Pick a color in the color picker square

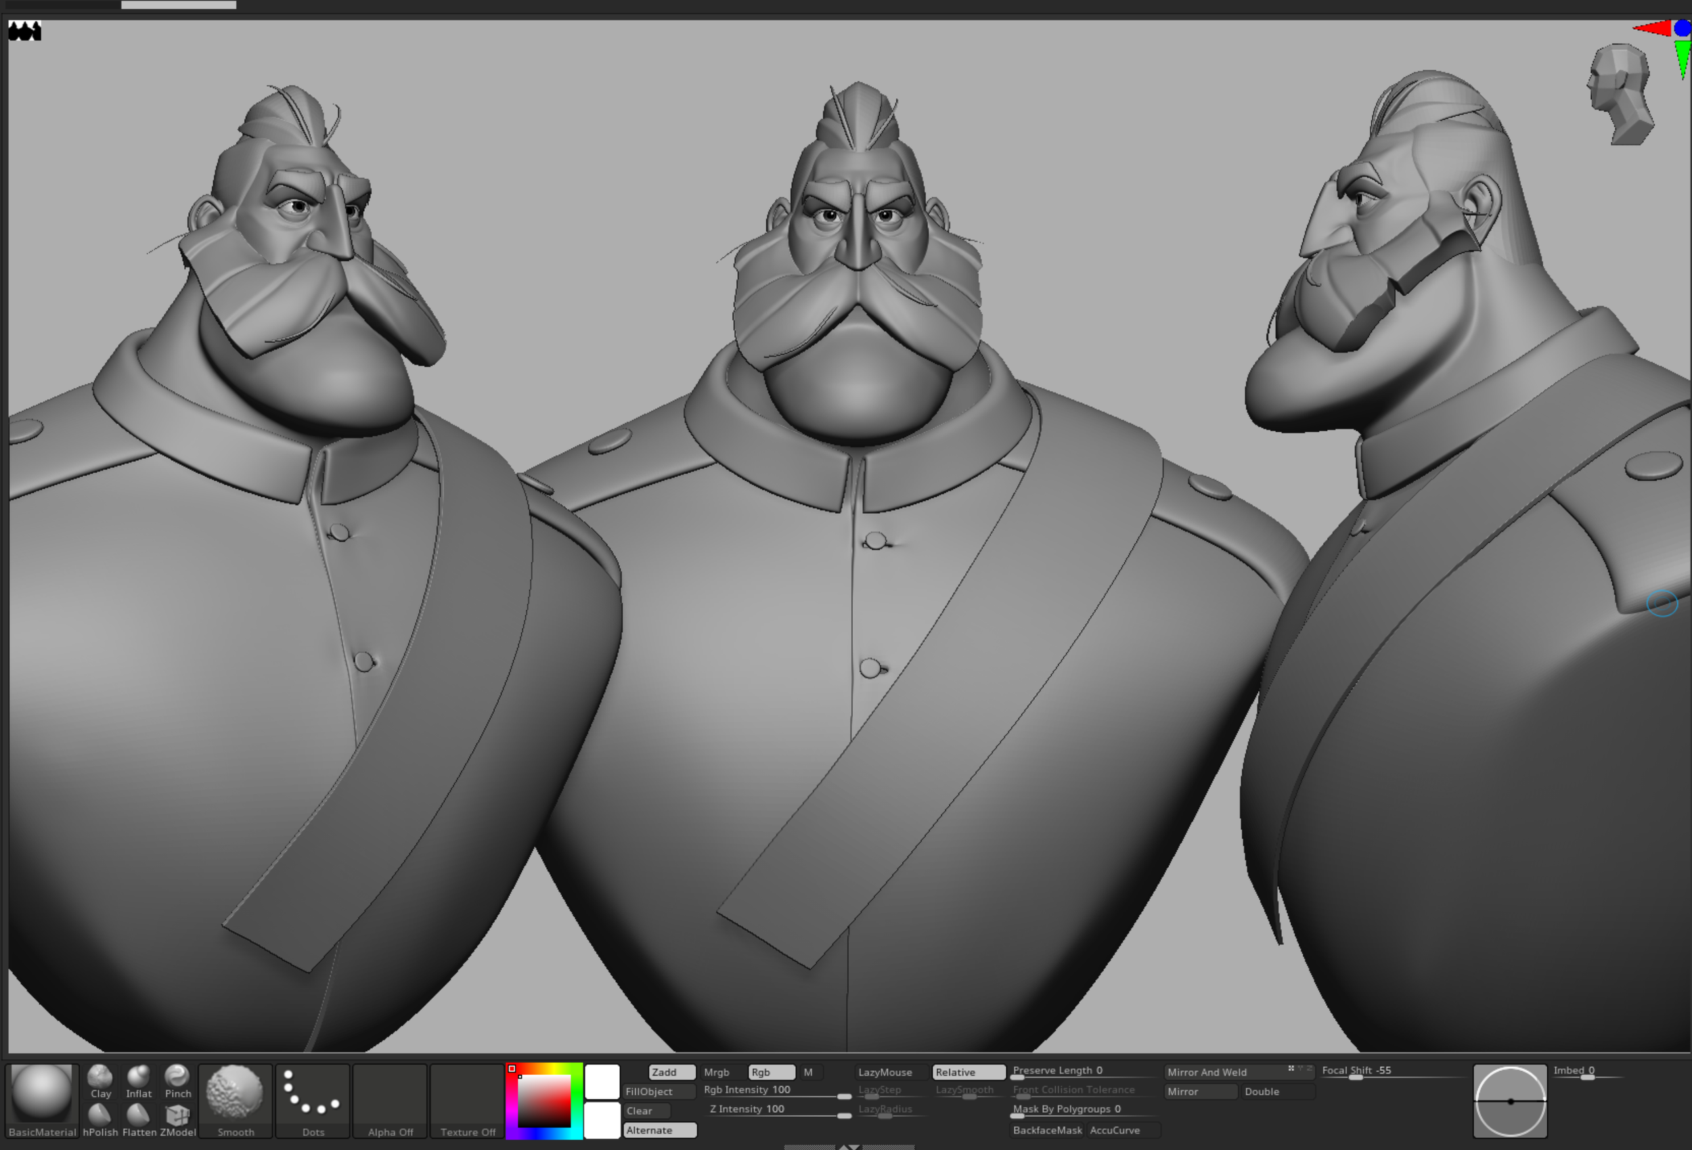pos(544,1101)
